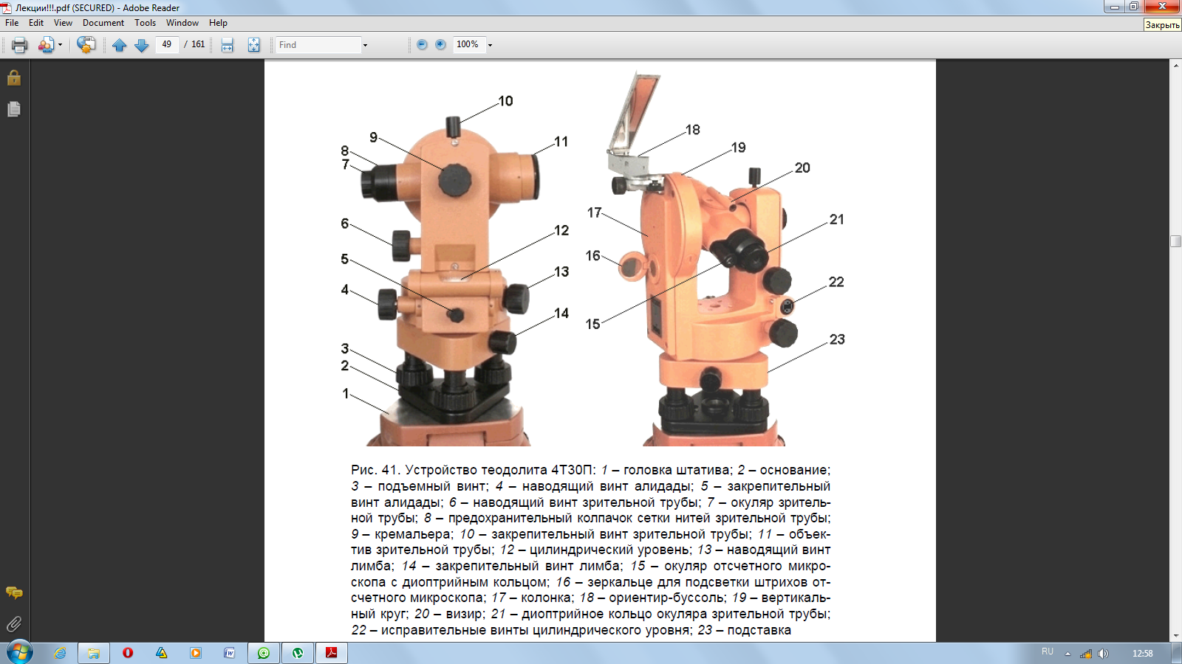Open the volume speaker tray icon
The width and height of the screenshot is (1182, 664).
pos(1103,654)
